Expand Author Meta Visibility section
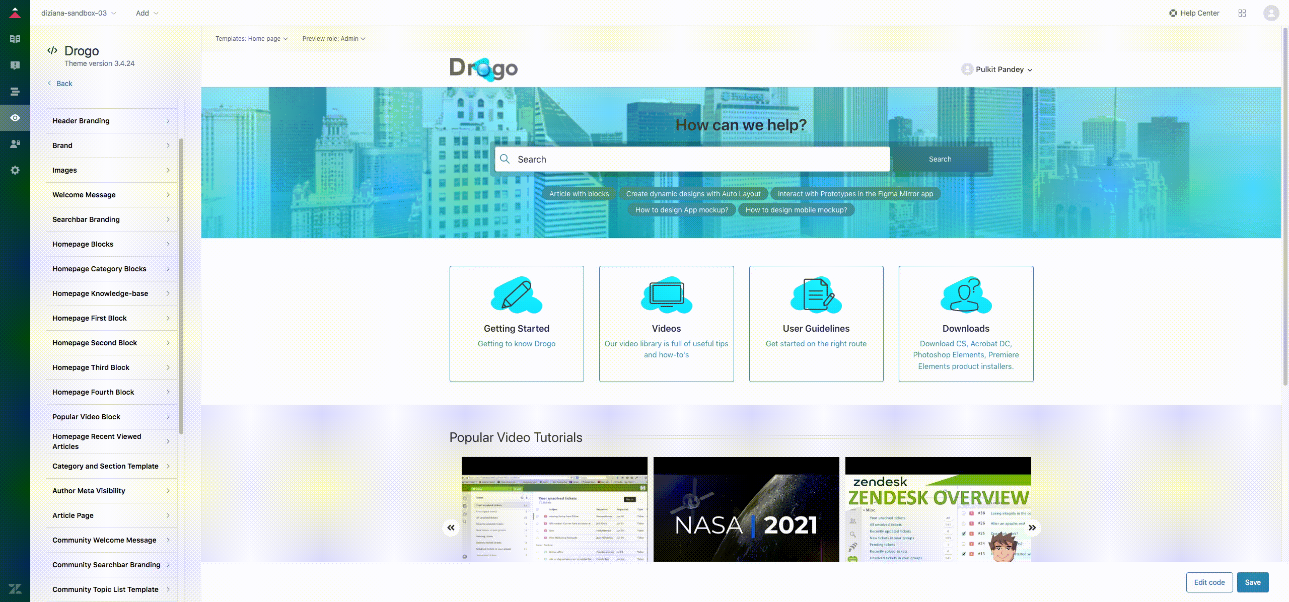1289x602 pixels. (x=111, y=491)
